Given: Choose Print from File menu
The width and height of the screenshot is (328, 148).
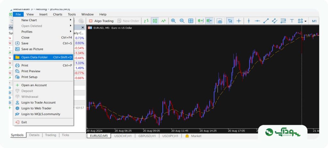Looking at the screenshot, I should click(43, 65).
